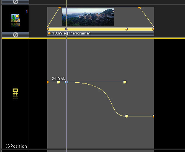
Task: Click the orange curve start point at the clip's left edge
Action: pyautogui.click(x=48, y=82)
